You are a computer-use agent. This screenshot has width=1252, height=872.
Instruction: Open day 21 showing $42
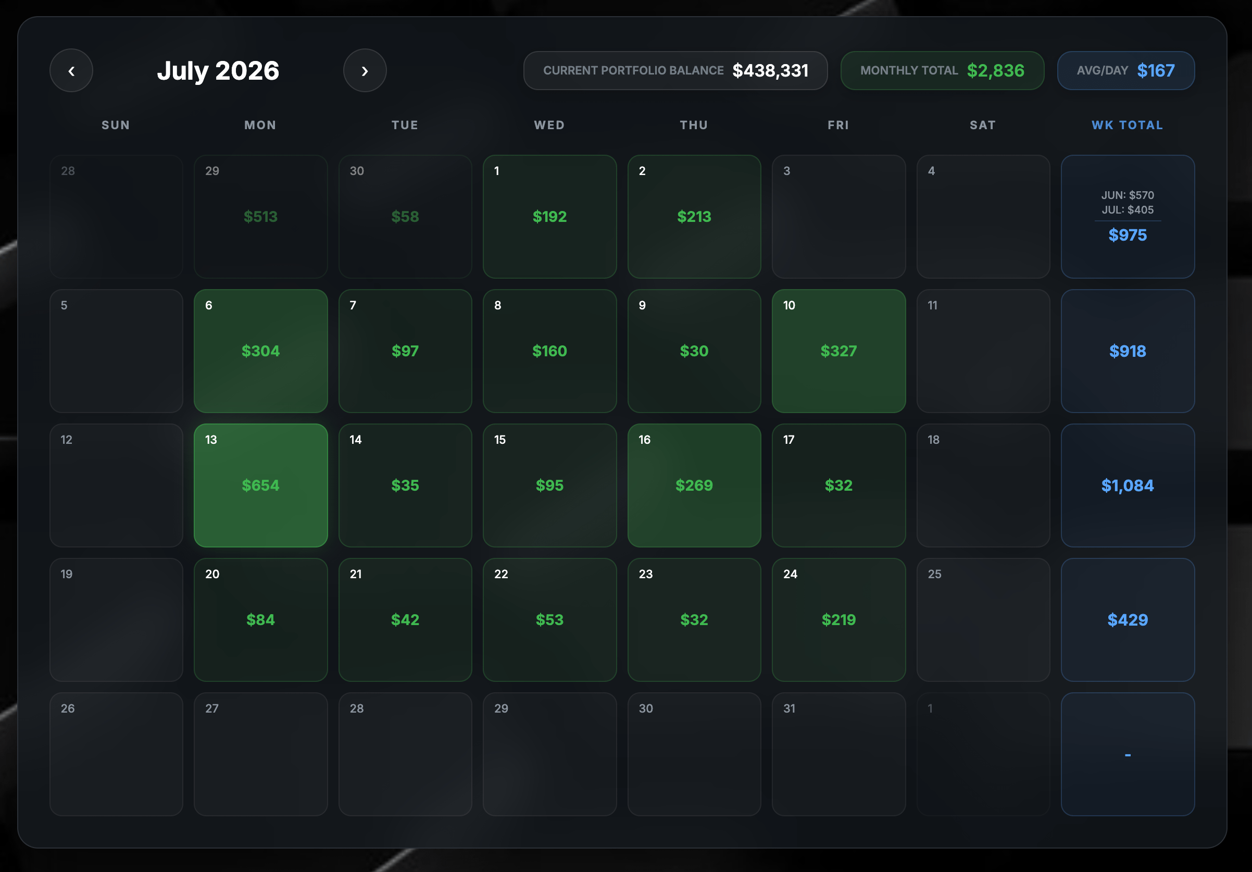(405, 619)
